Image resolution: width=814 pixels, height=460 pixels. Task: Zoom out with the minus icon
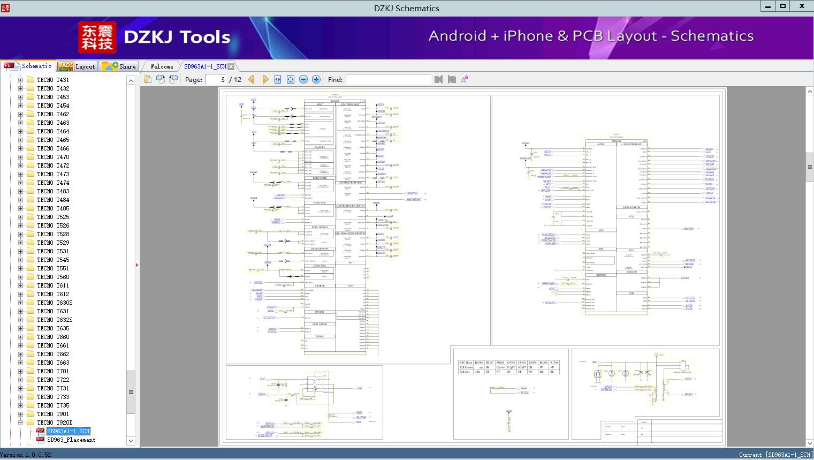point(303,79)
